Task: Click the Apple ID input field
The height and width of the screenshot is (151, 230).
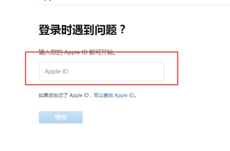Action: (x=101, y=71)
